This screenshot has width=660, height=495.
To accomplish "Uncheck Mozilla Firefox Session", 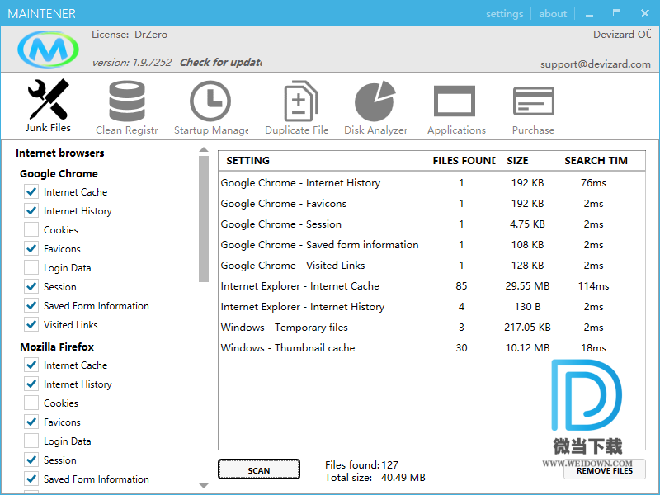I will point(31,460).
